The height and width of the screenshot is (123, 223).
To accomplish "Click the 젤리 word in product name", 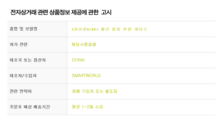I will [x=105, y=29].
